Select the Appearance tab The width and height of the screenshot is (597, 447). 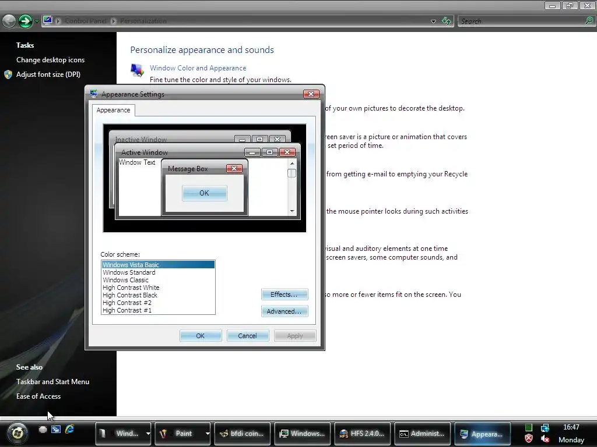point(114,110)
